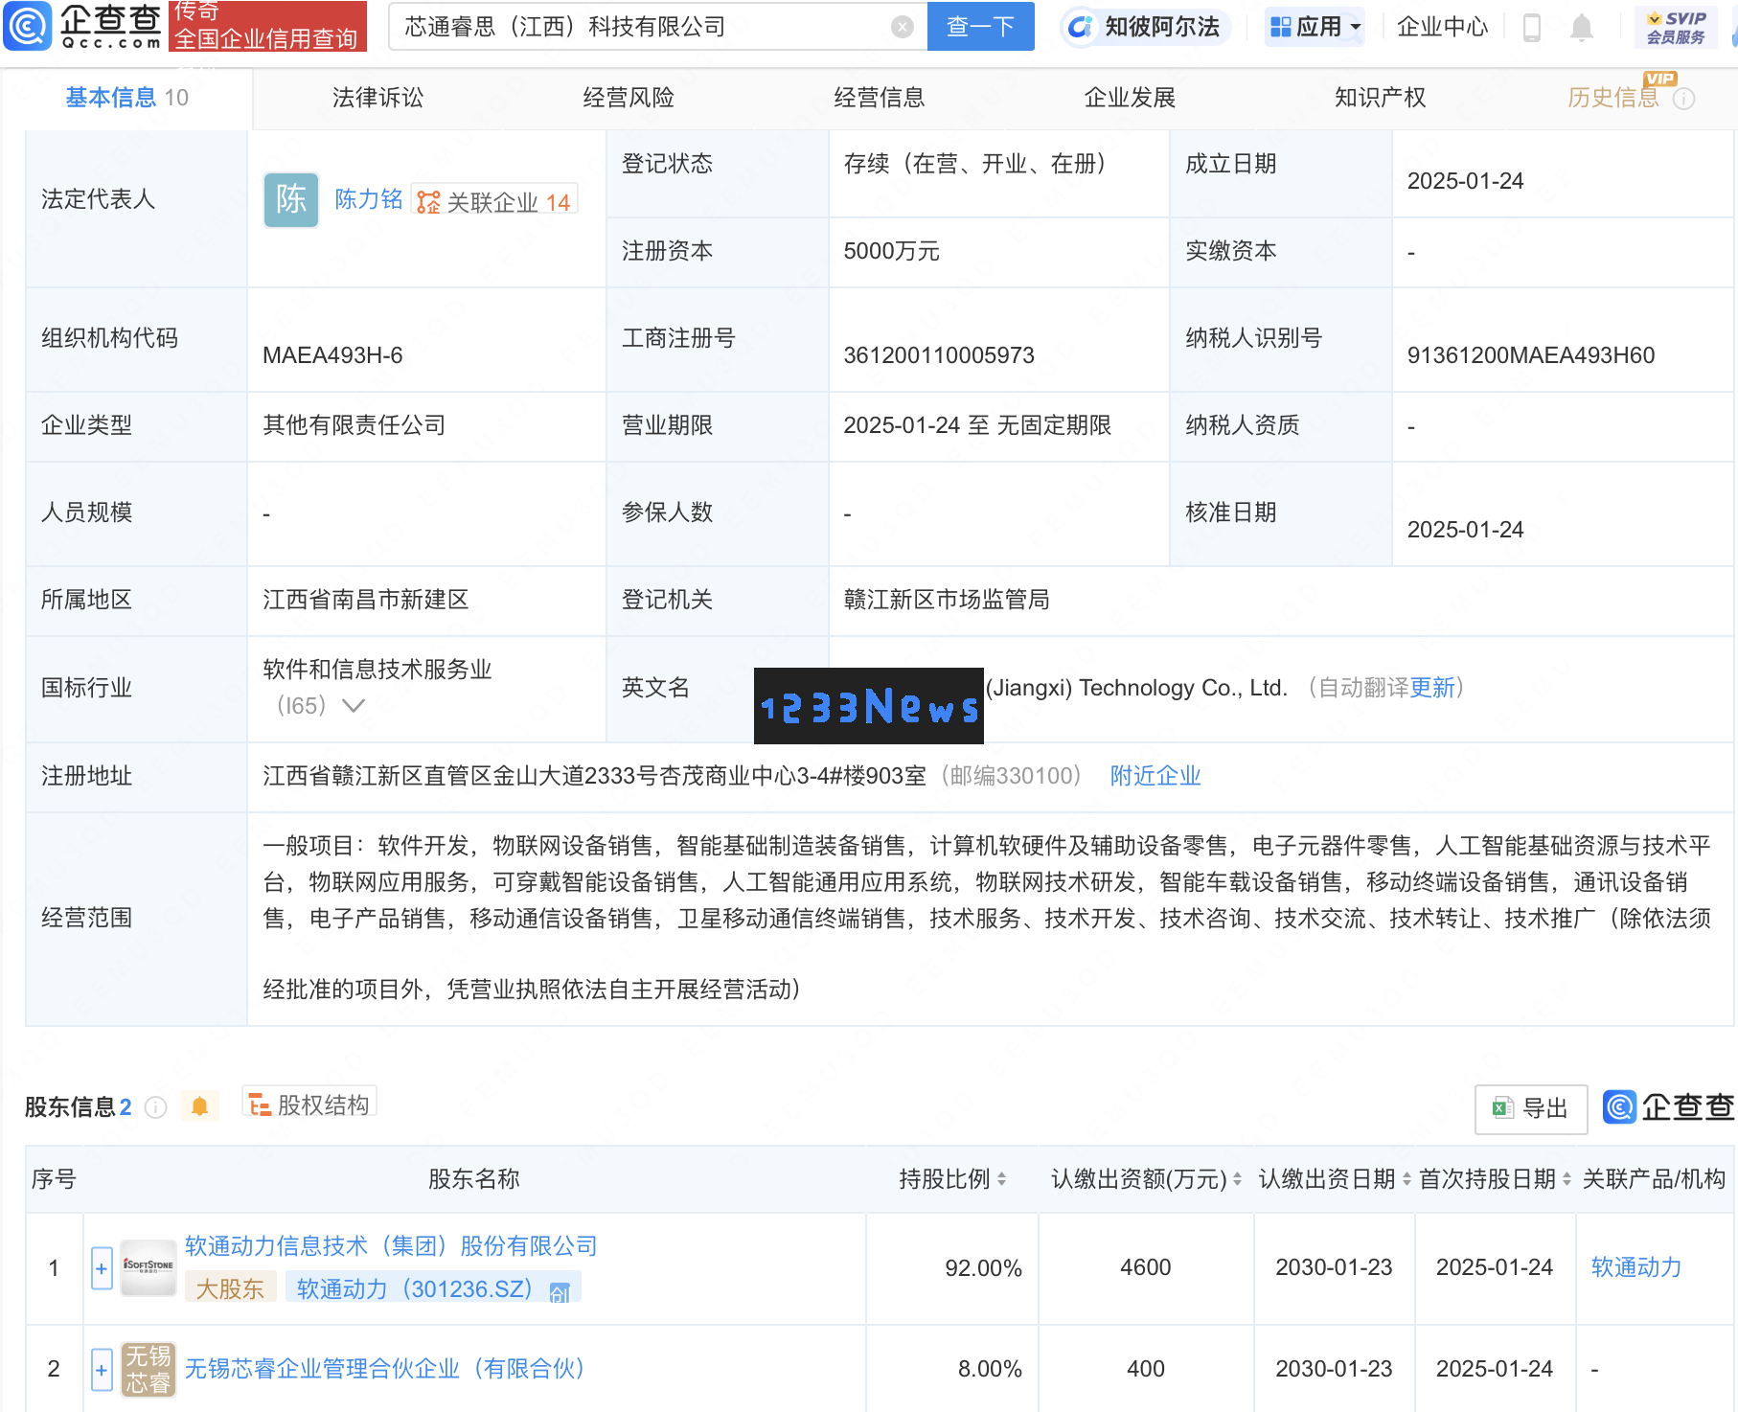1738x1412 pixels.
Task: Open the 企业发展 tab
Action: point(1130,98)
